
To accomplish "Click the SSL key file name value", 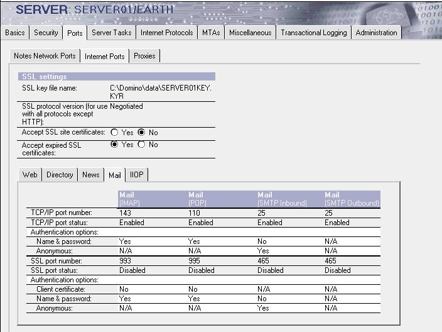I will pyautogui.click(x=160, y=92).
